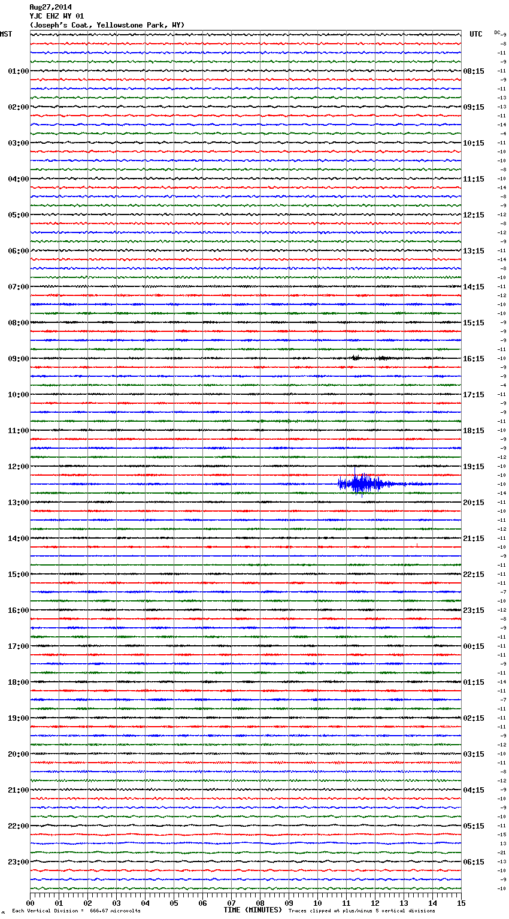509x919 pixels.
Task: Click the Each Vertical Division microvolts note
Action: 76,911
